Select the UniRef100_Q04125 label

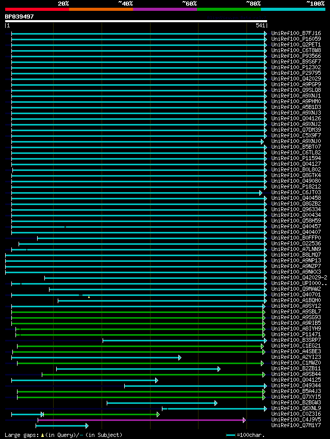coord(296,380)
